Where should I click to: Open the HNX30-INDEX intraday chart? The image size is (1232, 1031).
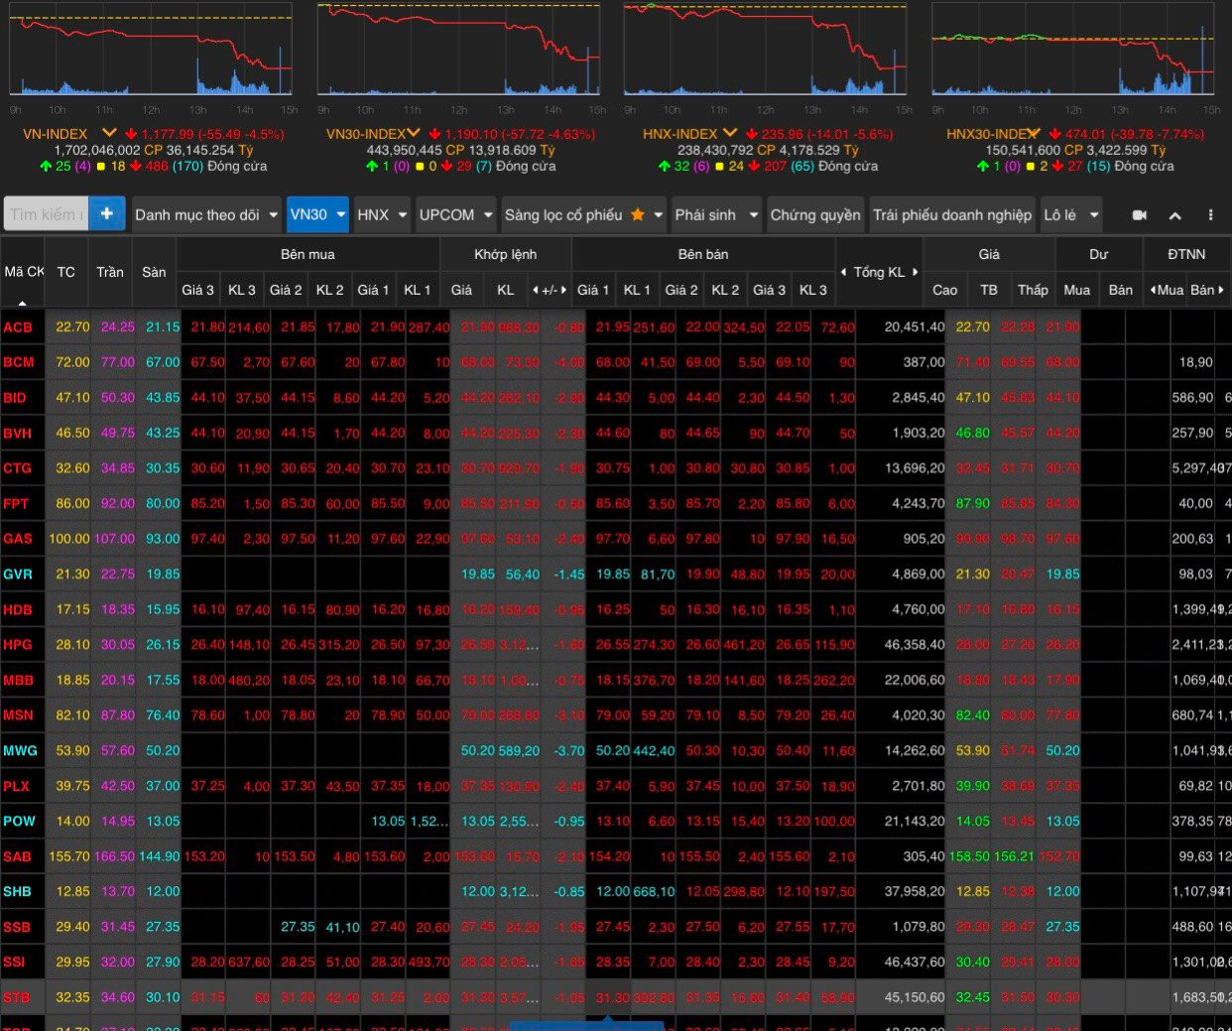click(1072, 50)
